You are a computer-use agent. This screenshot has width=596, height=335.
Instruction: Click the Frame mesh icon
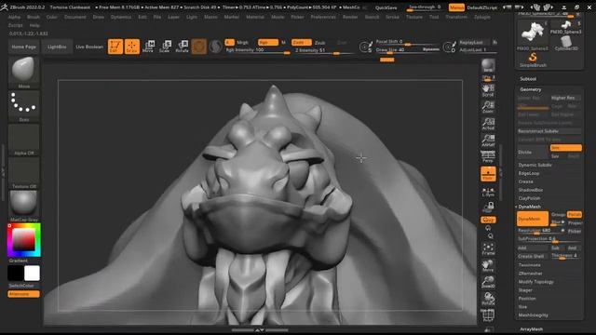coord(488,249)
